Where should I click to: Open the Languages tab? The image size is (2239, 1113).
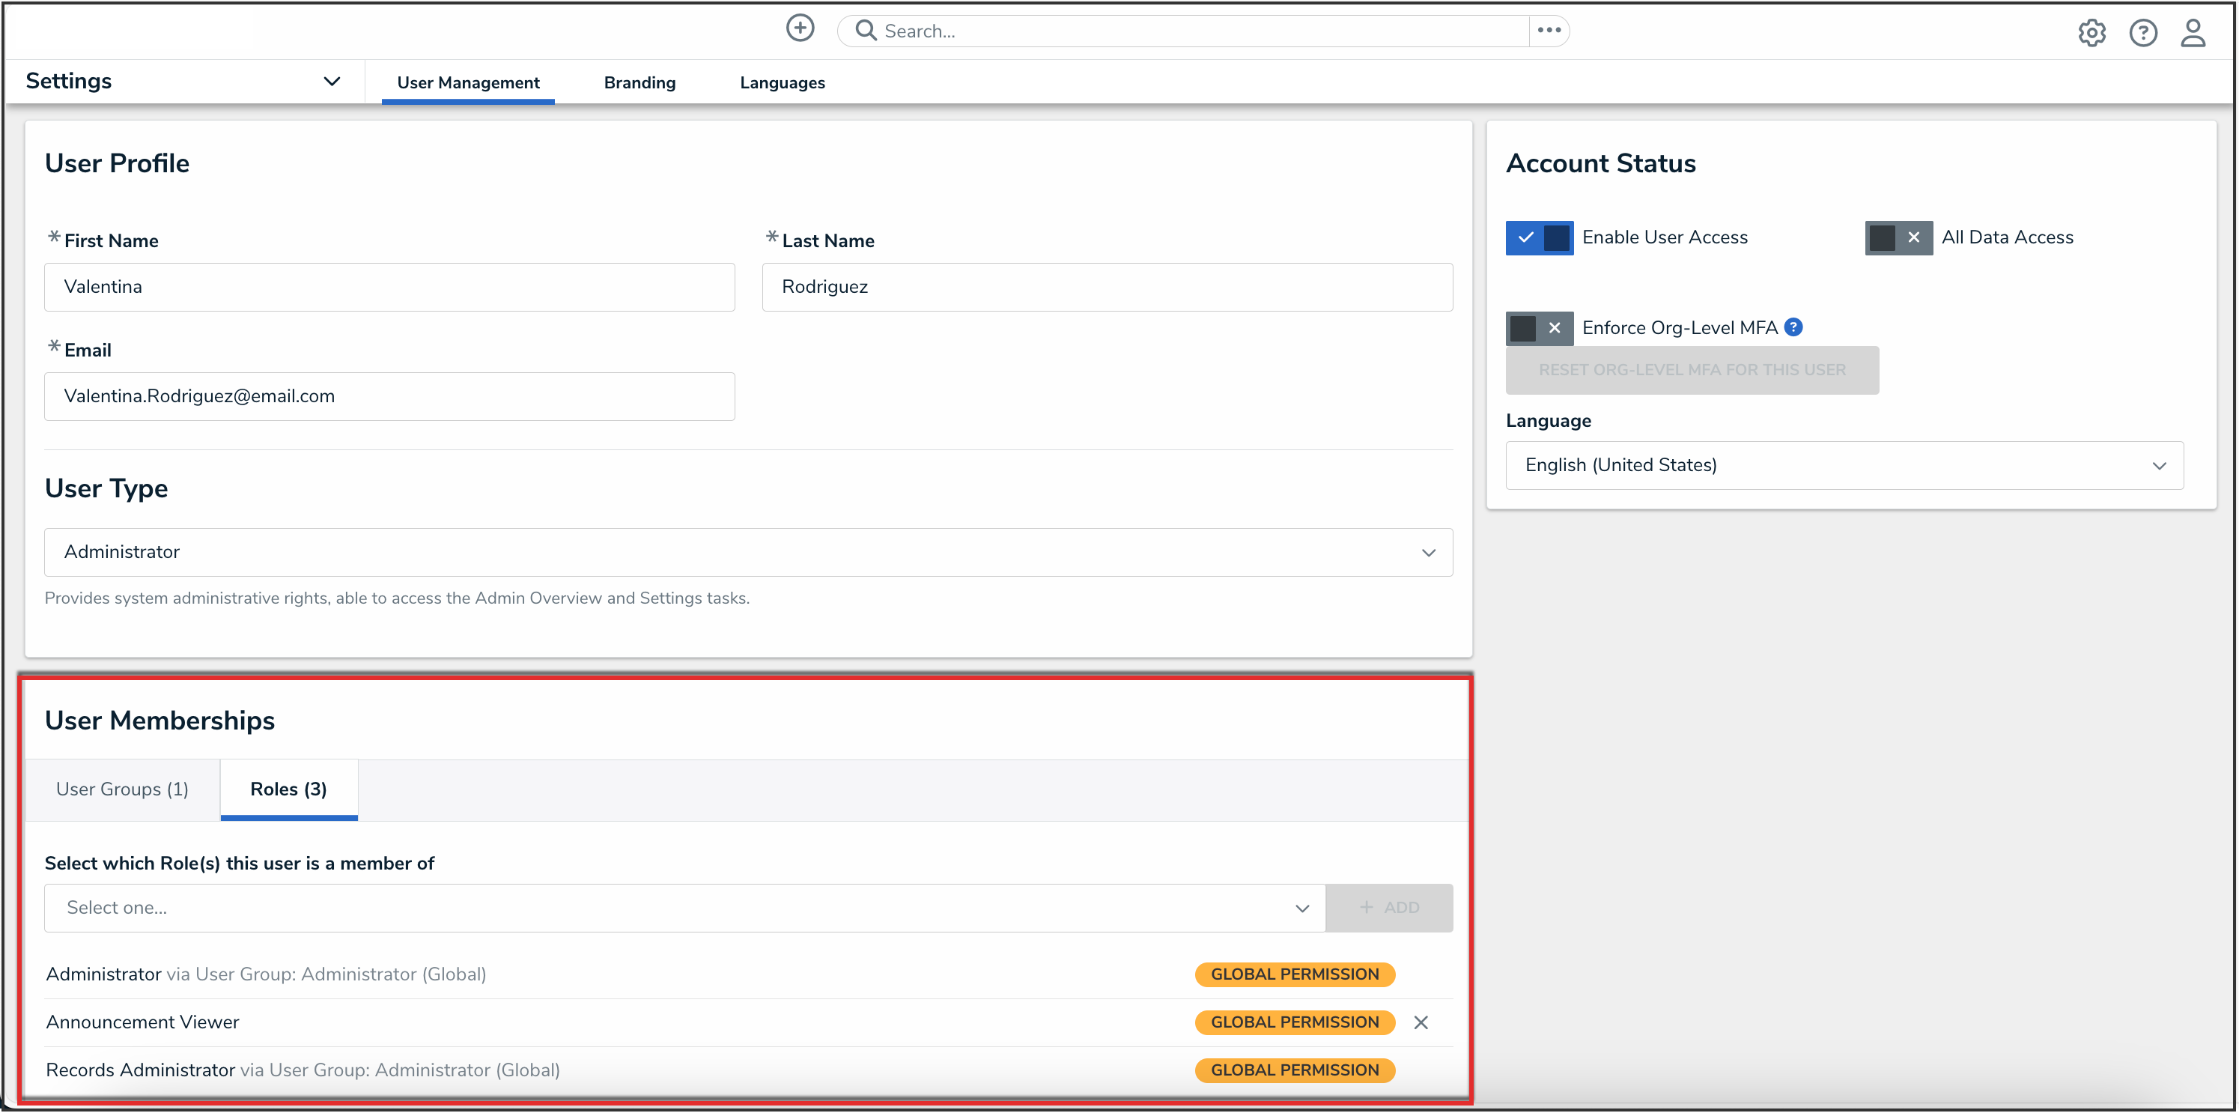click(783, 82)
